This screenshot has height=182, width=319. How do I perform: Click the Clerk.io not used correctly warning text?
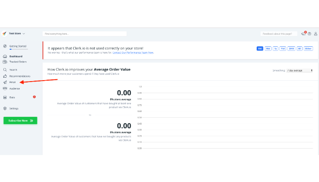click(96, 48)
